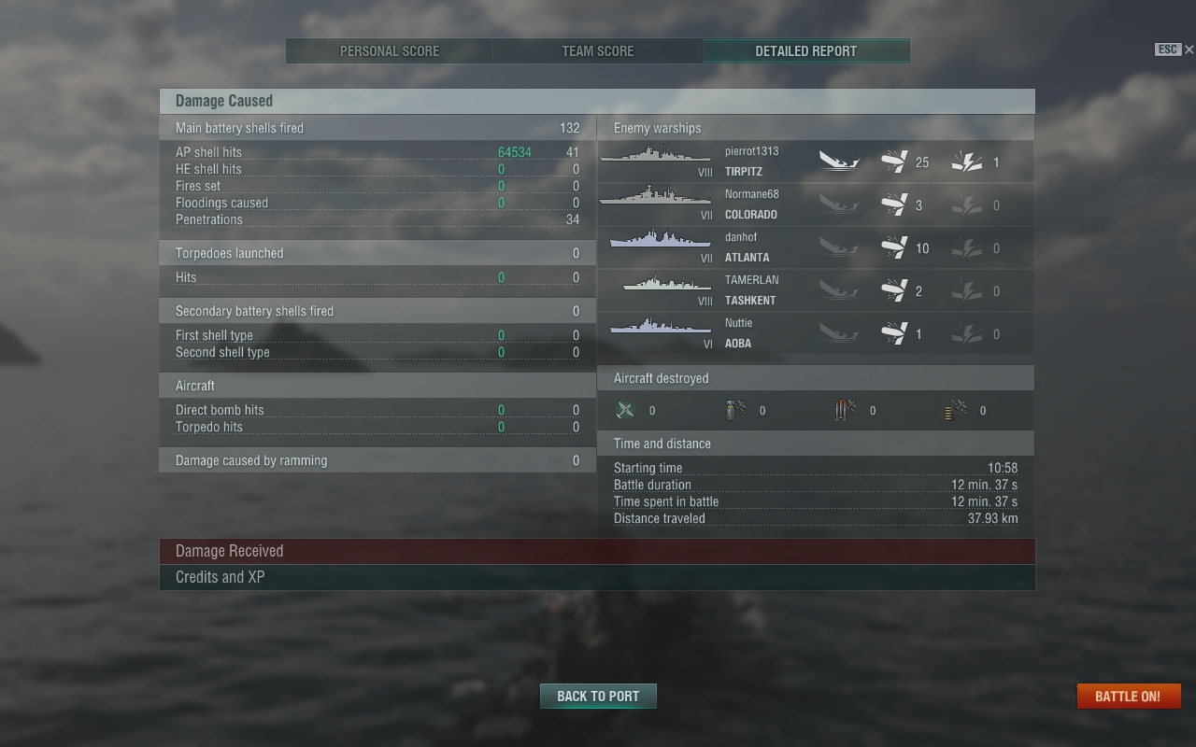Select the Detailed Report tab
This screenshot has height=747, width=1196.
point(806,51)
